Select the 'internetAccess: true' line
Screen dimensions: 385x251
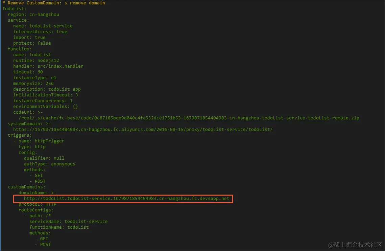(x=40, y=31)
